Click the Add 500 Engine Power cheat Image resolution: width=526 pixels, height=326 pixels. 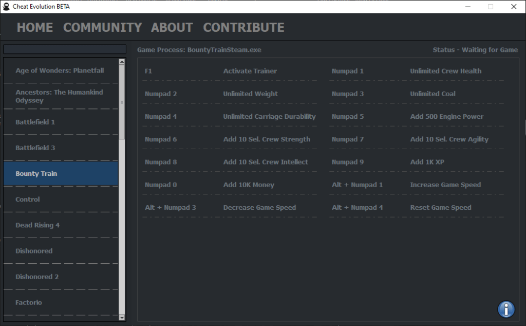(446, 117)
